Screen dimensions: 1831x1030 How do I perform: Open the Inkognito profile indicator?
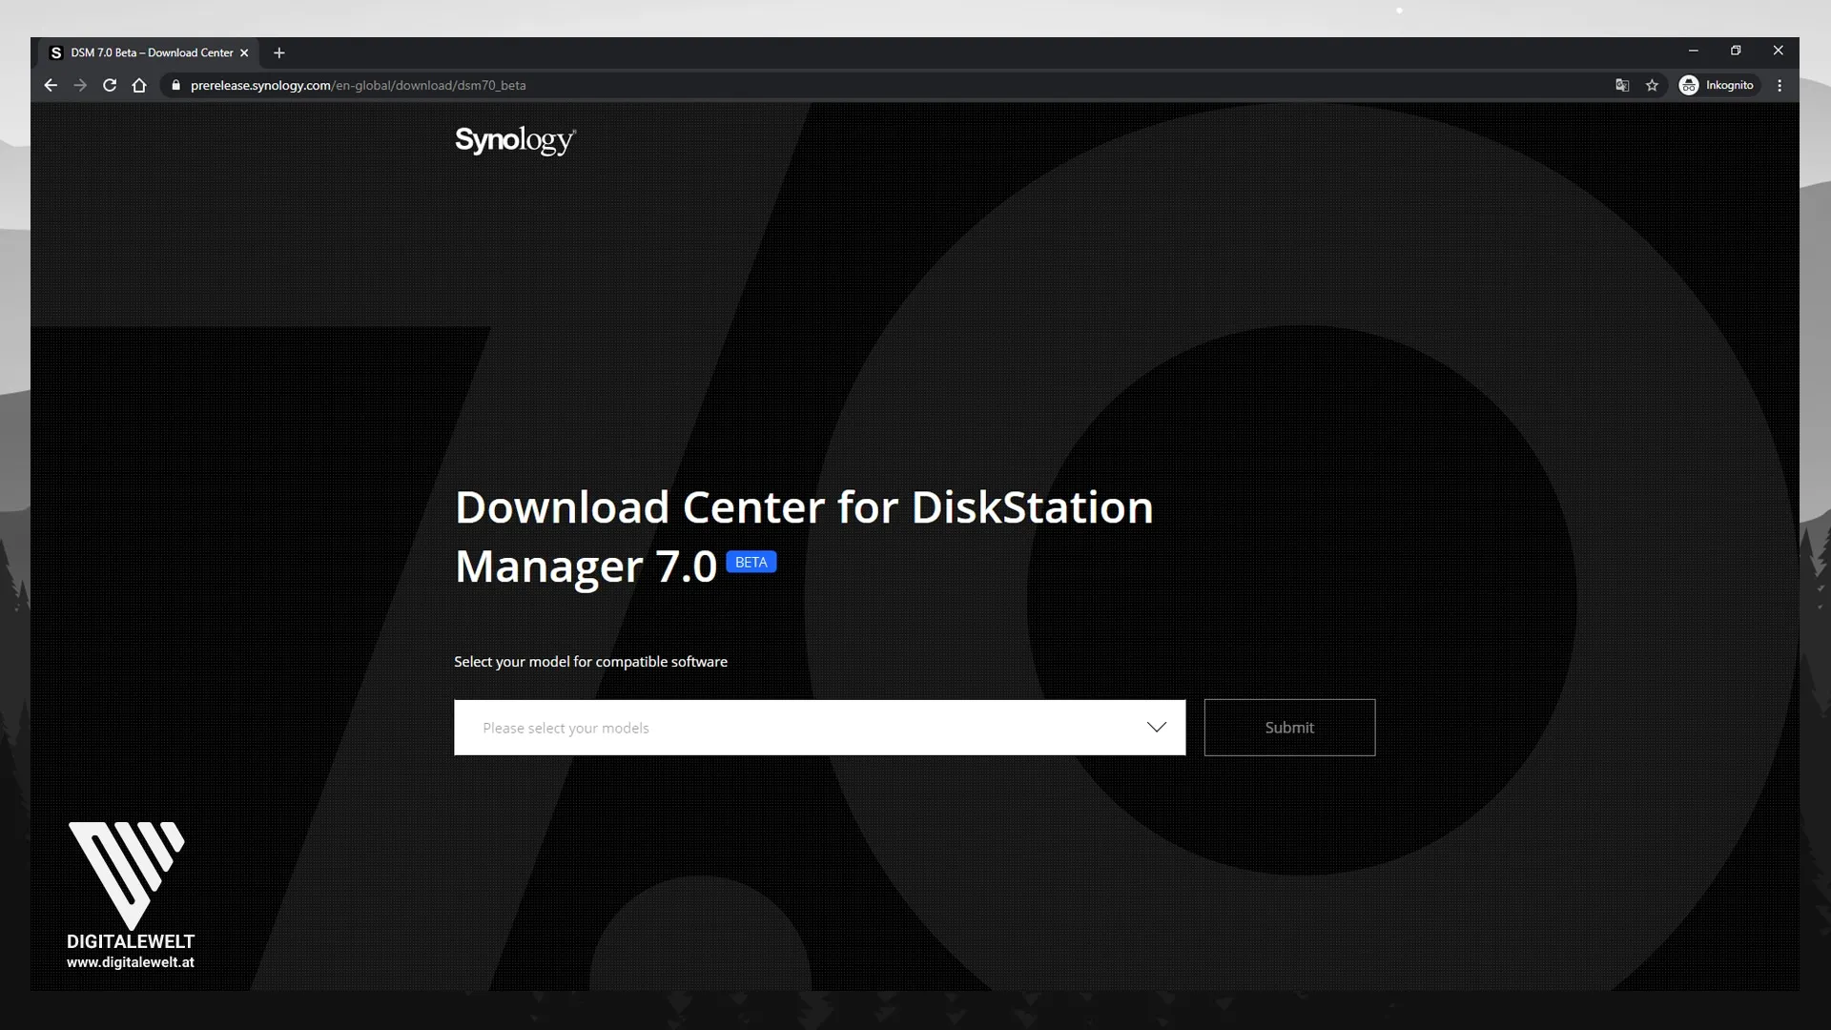pos(1718,86)
